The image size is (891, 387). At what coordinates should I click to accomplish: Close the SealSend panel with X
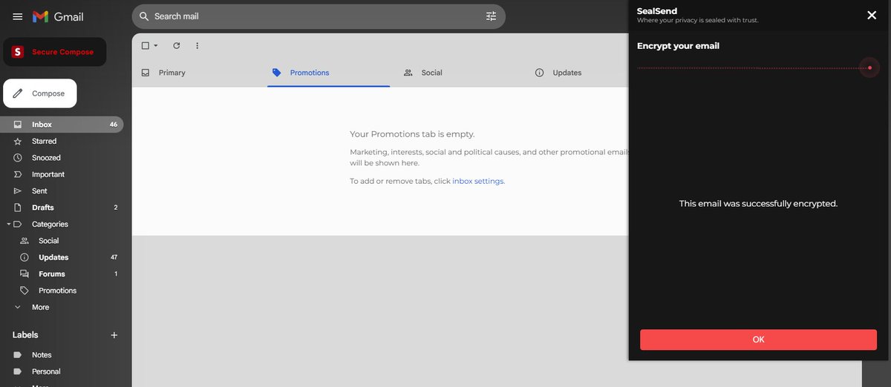(x=872, y=15)
